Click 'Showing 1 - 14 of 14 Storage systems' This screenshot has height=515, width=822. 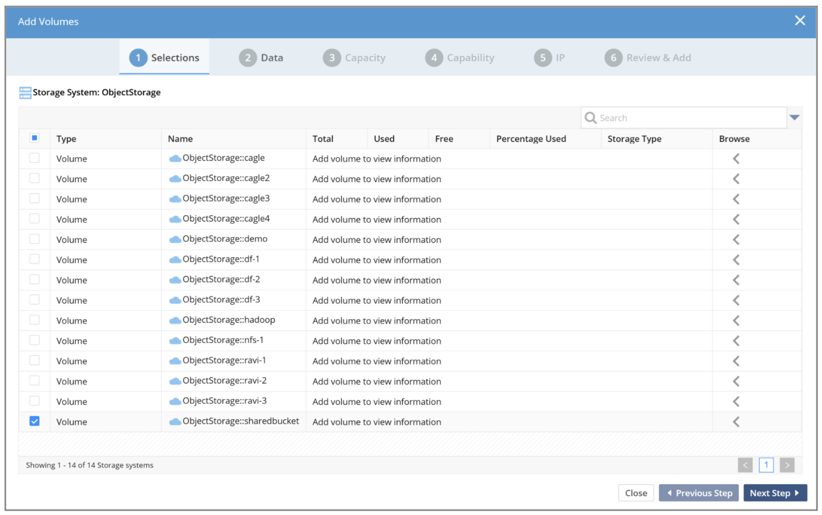[x=90, y=465]
